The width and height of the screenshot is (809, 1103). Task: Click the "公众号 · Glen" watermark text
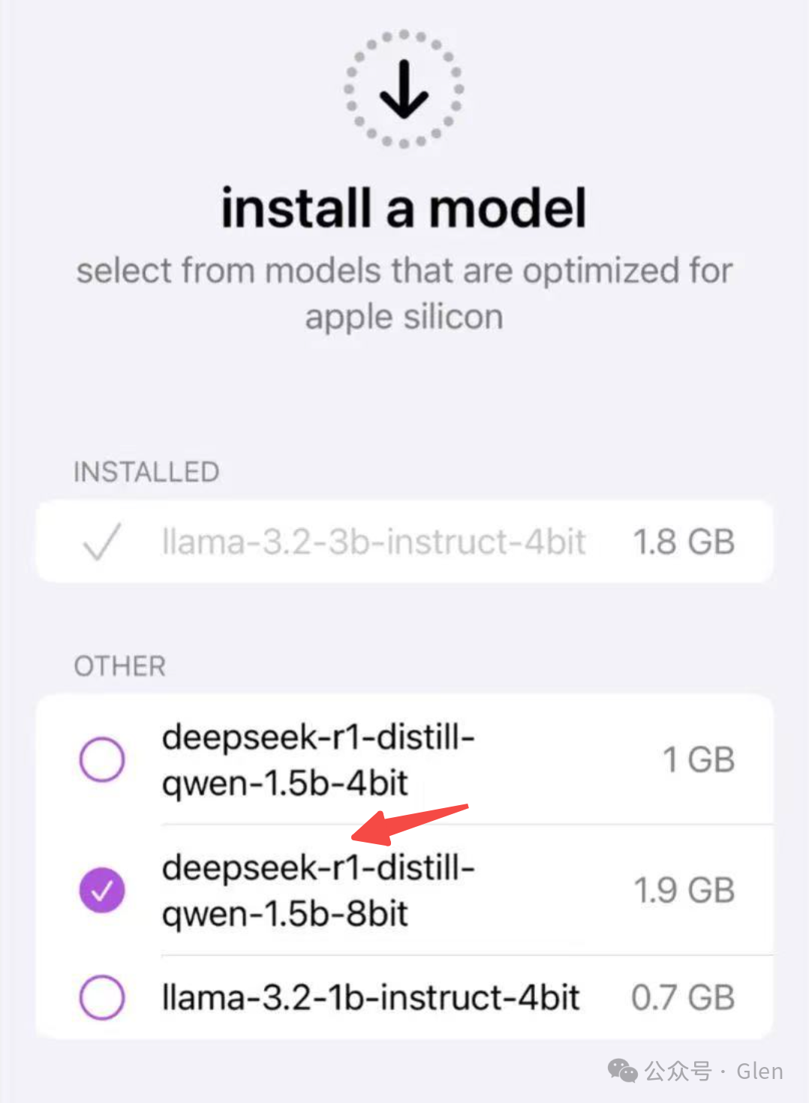(x=714, y=1071)
